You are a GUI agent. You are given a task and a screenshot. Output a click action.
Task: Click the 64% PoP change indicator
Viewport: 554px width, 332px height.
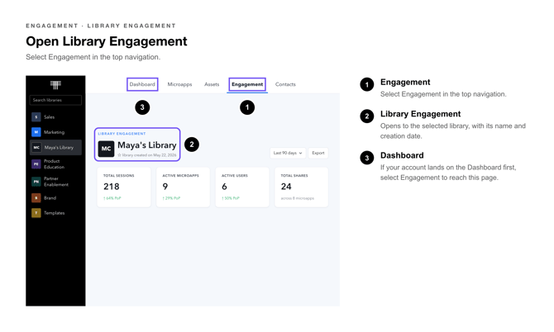(112, 198)
